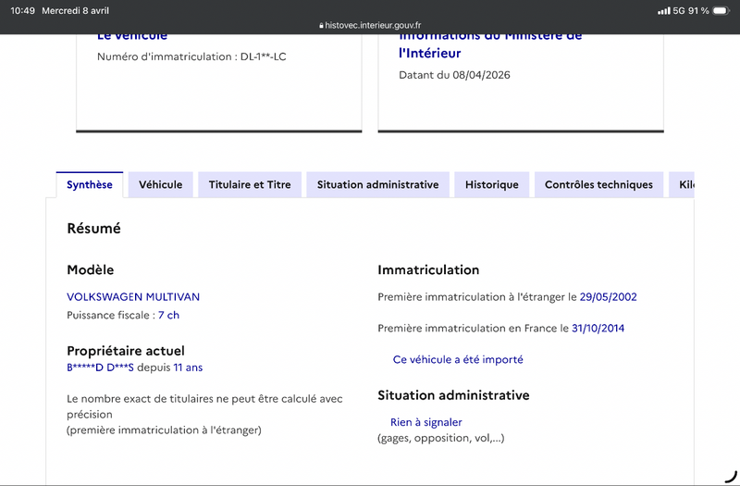Click the 'Numéro d'immatriculation : DL-1**-LC' line
The width and height of the screenshot is (740, 486).
[191, 56]
